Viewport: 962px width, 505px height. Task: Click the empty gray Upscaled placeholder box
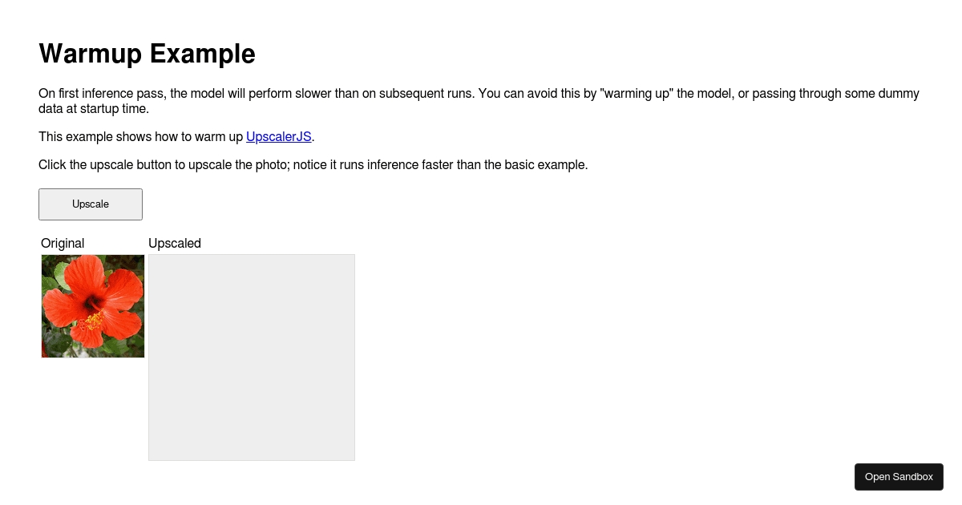coord(252,358)
